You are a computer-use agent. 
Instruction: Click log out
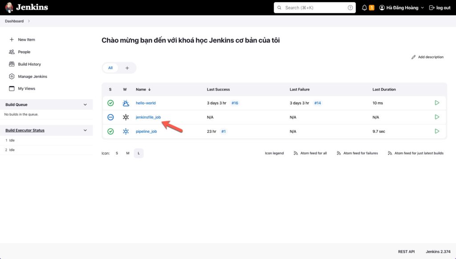point(440,8)
